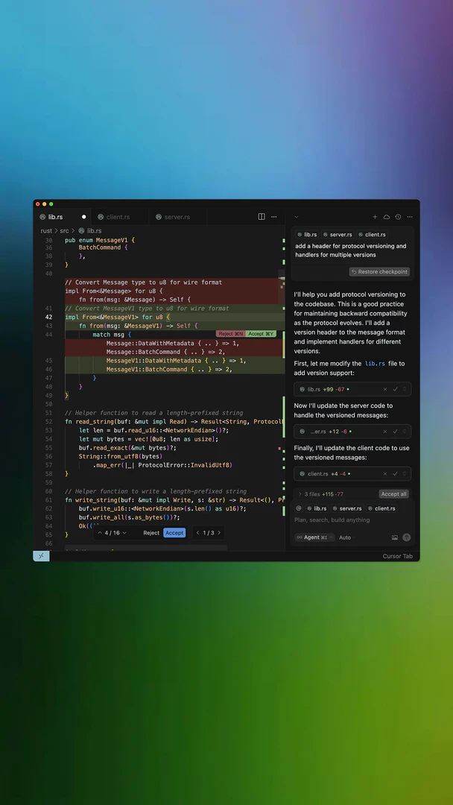Image resolution: width=453 pixels, height=805 pixels.
Task: Collapse the chat panel header chevron
Action: [x=297, y=217]
